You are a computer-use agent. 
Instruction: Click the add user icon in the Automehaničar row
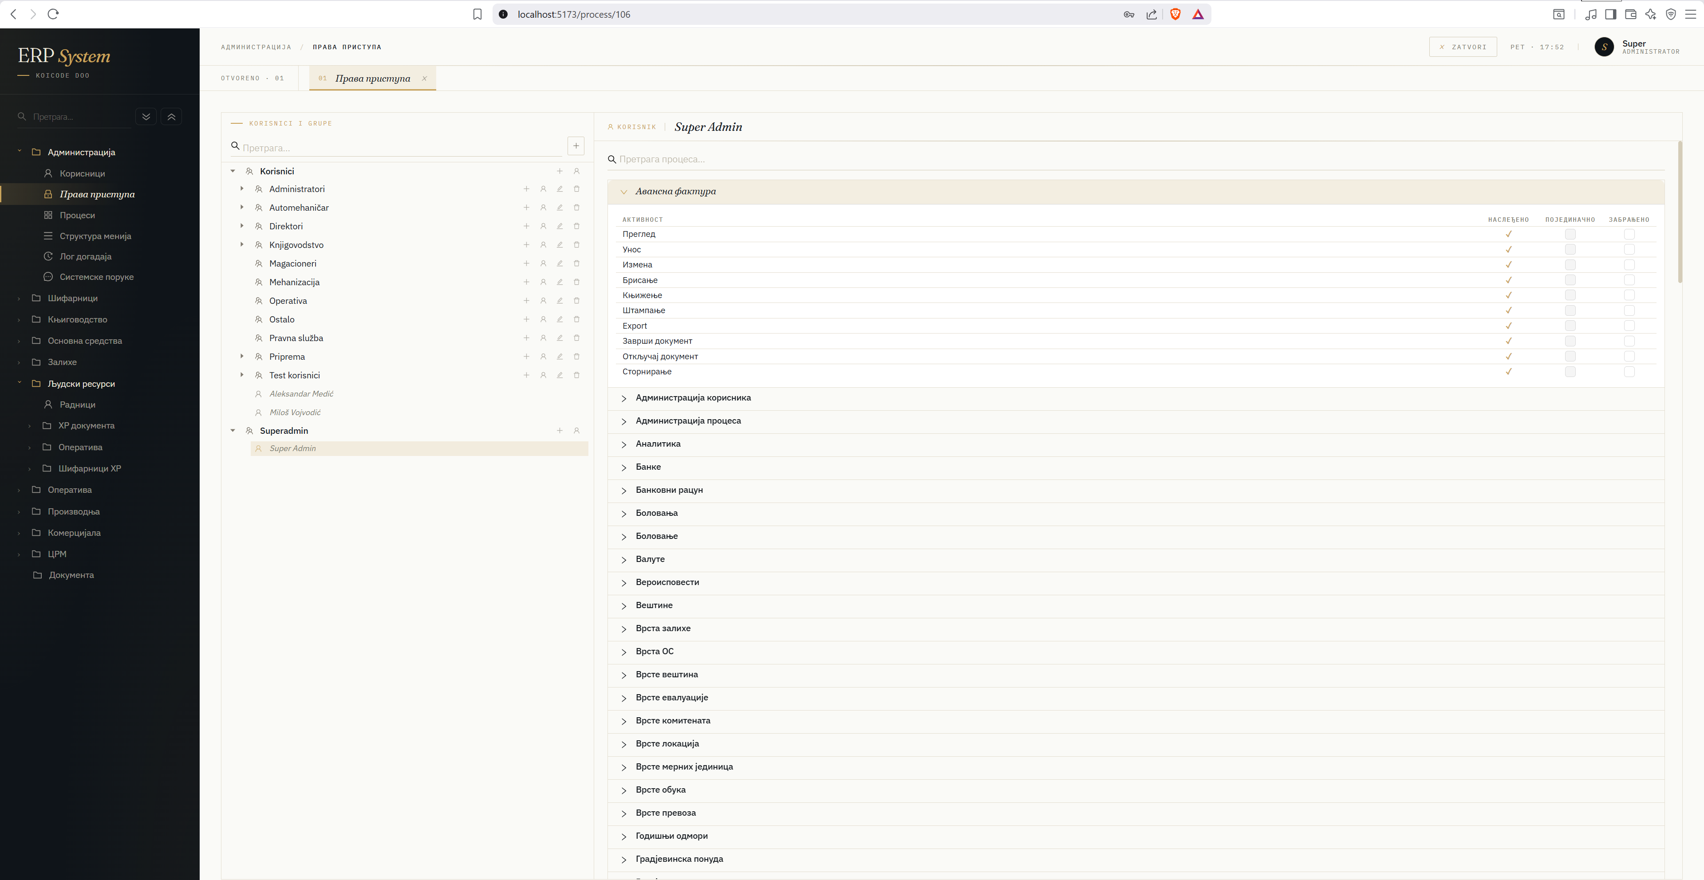tap(543, 208)
